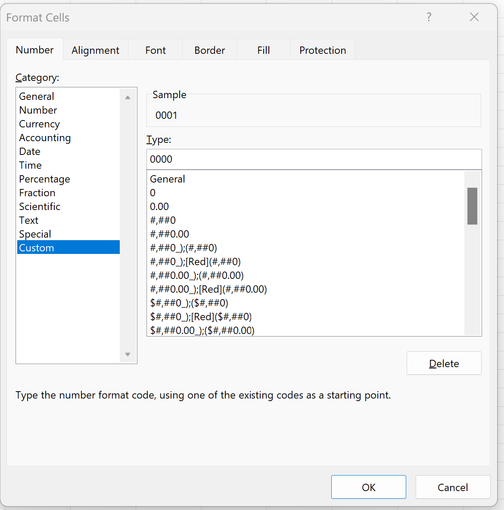Delete the custom number format
Image resolution: width=504 pixels, height=510 pixels.
(444, 363)
